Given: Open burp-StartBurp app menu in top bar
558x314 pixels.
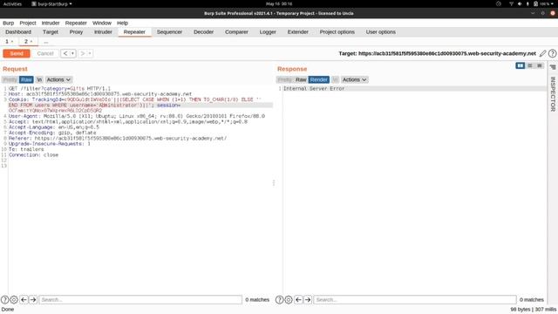Looking at the screenshot, I should point(52,3).
